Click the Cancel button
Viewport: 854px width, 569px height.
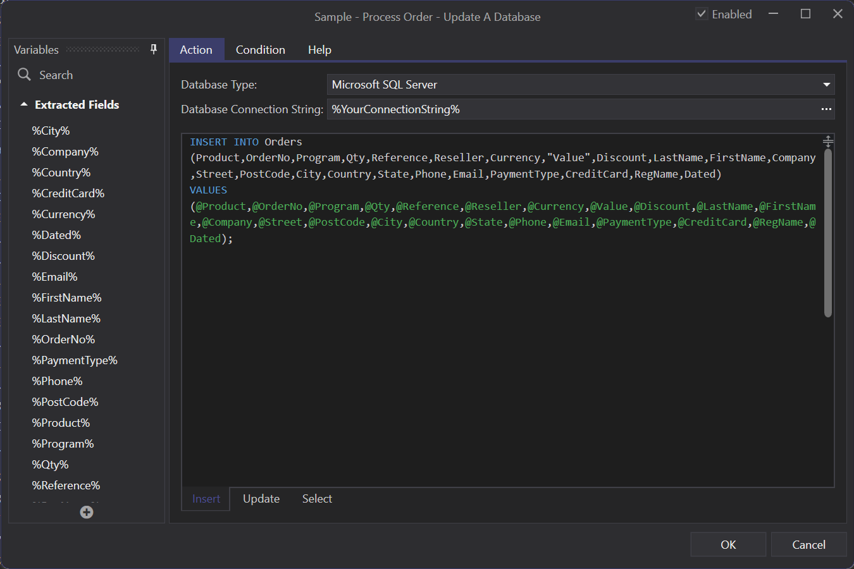808,544
